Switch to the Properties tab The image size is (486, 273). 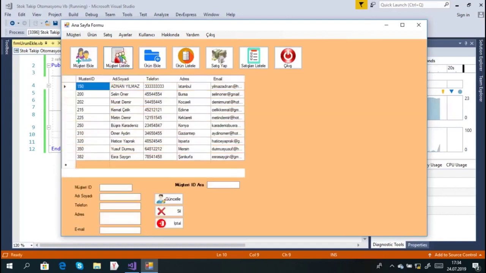pos(417,245)
